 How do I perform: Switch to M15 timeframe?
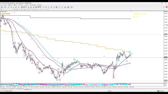(33, 9)
